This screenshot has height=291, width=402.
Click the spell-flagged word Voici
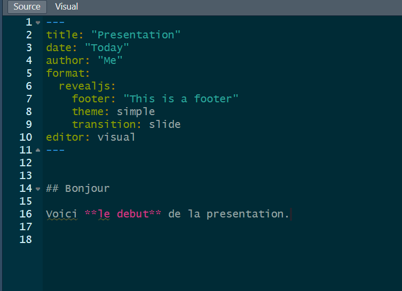(62, 214)
